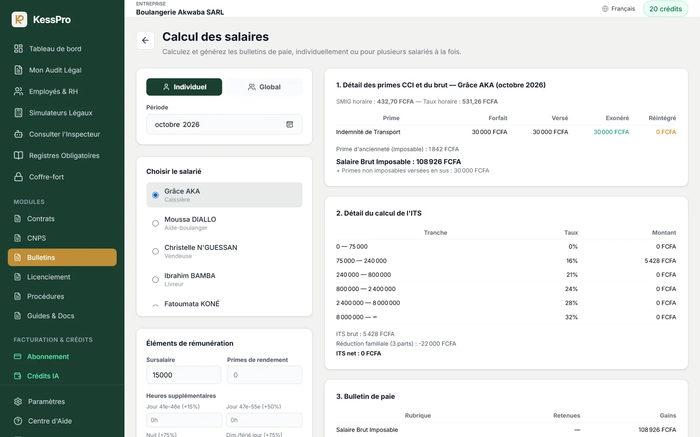This screenshot has width=700, height=437.
Task: Click the Jour 47e-55e (+50%) hours field
Action: pyautogui.click(x=264, y=420)
